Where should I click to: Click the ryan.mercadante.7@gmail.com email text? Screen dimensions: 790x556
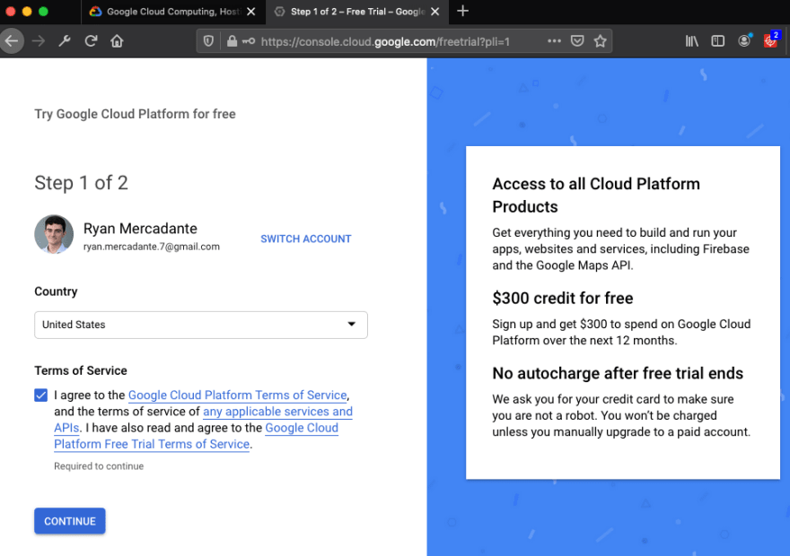(151, 247)
